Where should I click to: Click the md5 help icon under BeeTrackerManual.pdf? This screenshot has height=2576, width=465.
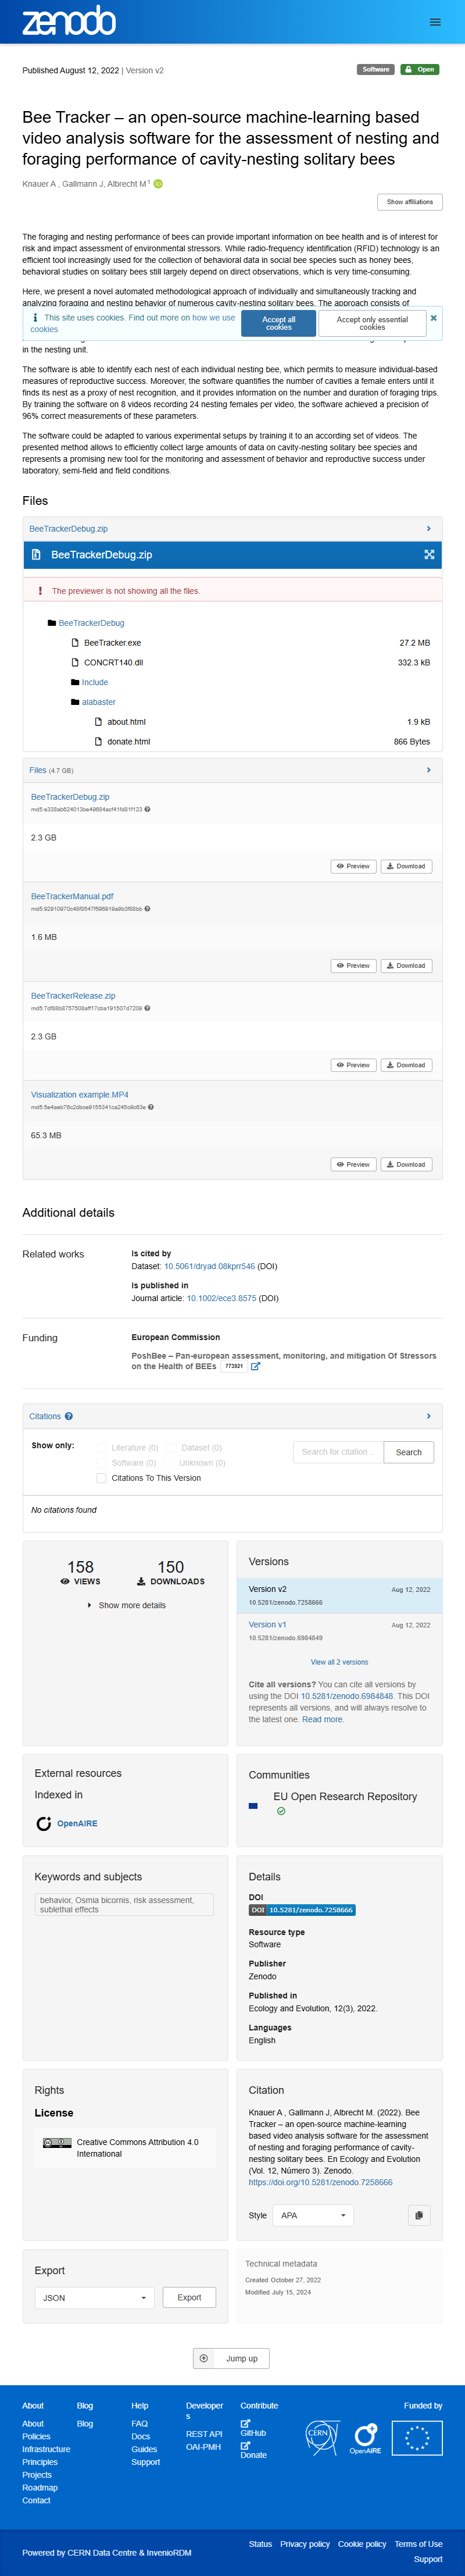tap(147, 909)
